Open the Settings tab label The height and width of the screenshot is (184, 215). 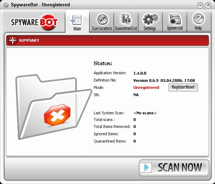click(x=150, y=29)
